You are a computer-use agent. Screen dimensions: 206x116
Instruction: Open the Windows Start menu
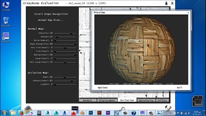click(x=4, y=113)
